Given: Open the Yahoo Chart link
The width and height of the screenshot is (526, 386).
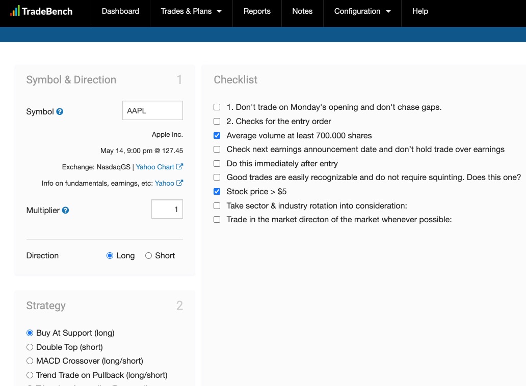Looking at the screenshot, I should pos(155,167).
